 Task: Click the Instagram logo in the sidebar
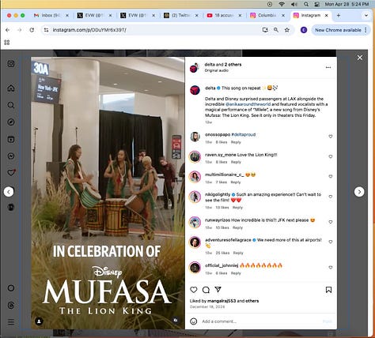pyautogui.click(x=11, y=64)
